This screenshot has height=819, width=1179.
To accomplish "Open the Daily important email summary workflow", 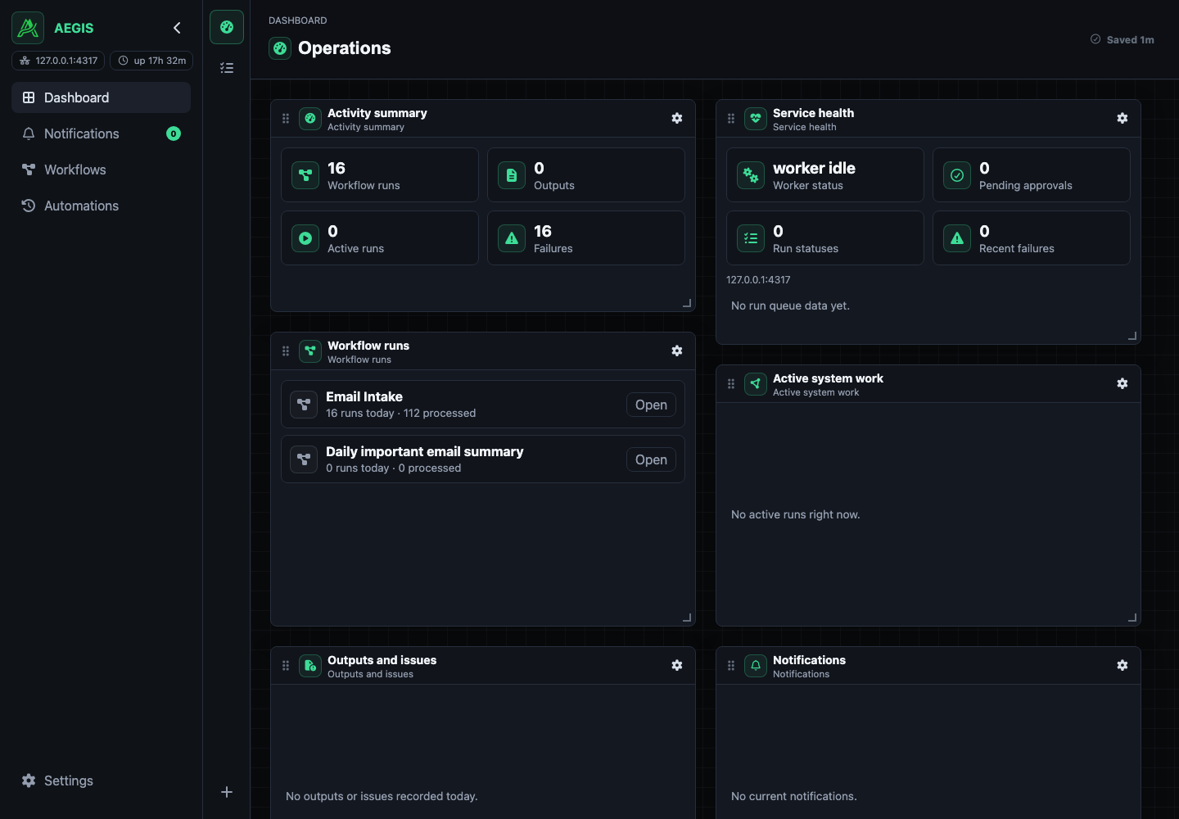I will [x=651, y=459].
